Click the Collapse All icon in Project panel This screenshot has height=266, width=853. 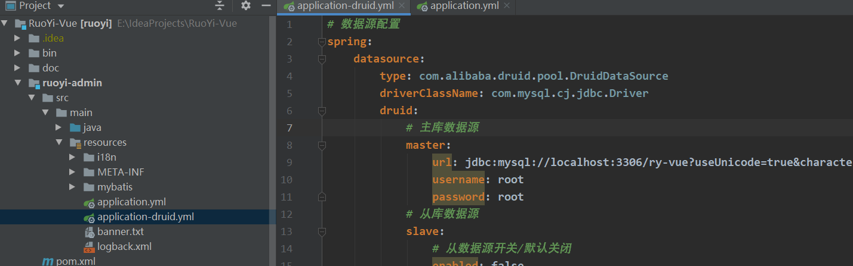click(x=220, y=6)
